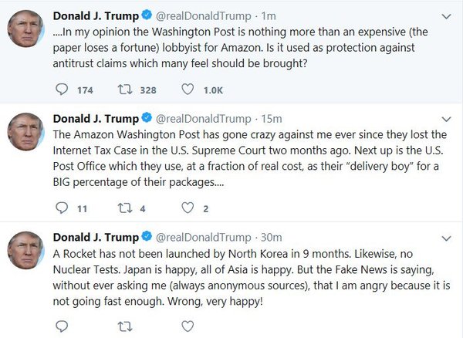Click the avatar beside the 15m tweet
The image size is (463, 338).
tap(25, 133)
